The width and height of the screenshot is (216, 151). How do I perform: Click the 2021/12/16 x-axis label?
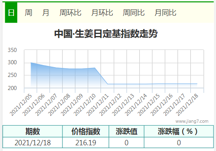click(162, 105)
